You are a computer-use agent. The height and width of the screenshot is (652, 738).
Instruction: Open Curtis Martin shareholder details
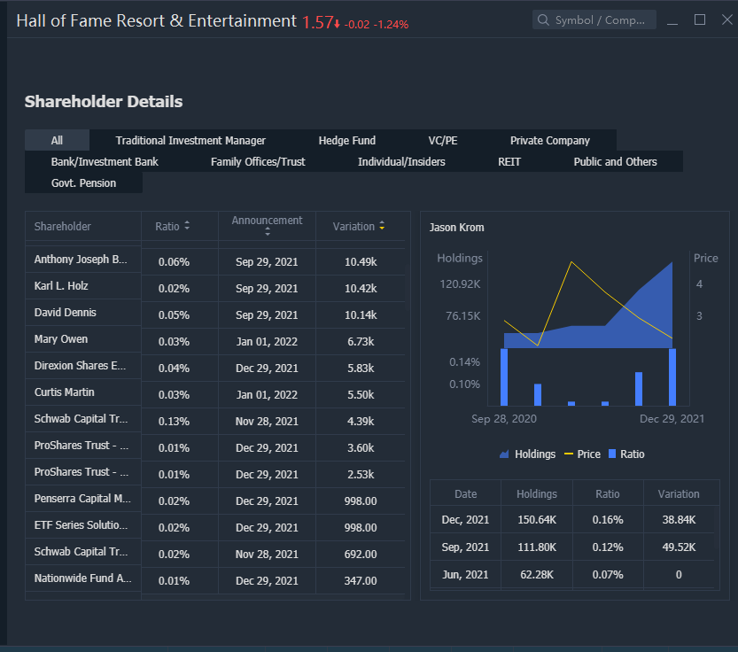(x=64, y=392)
